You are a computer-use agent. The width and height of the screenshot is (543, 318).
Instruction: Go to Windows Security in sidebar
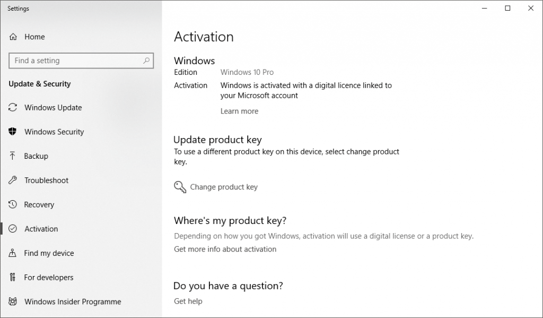point(54,132)
